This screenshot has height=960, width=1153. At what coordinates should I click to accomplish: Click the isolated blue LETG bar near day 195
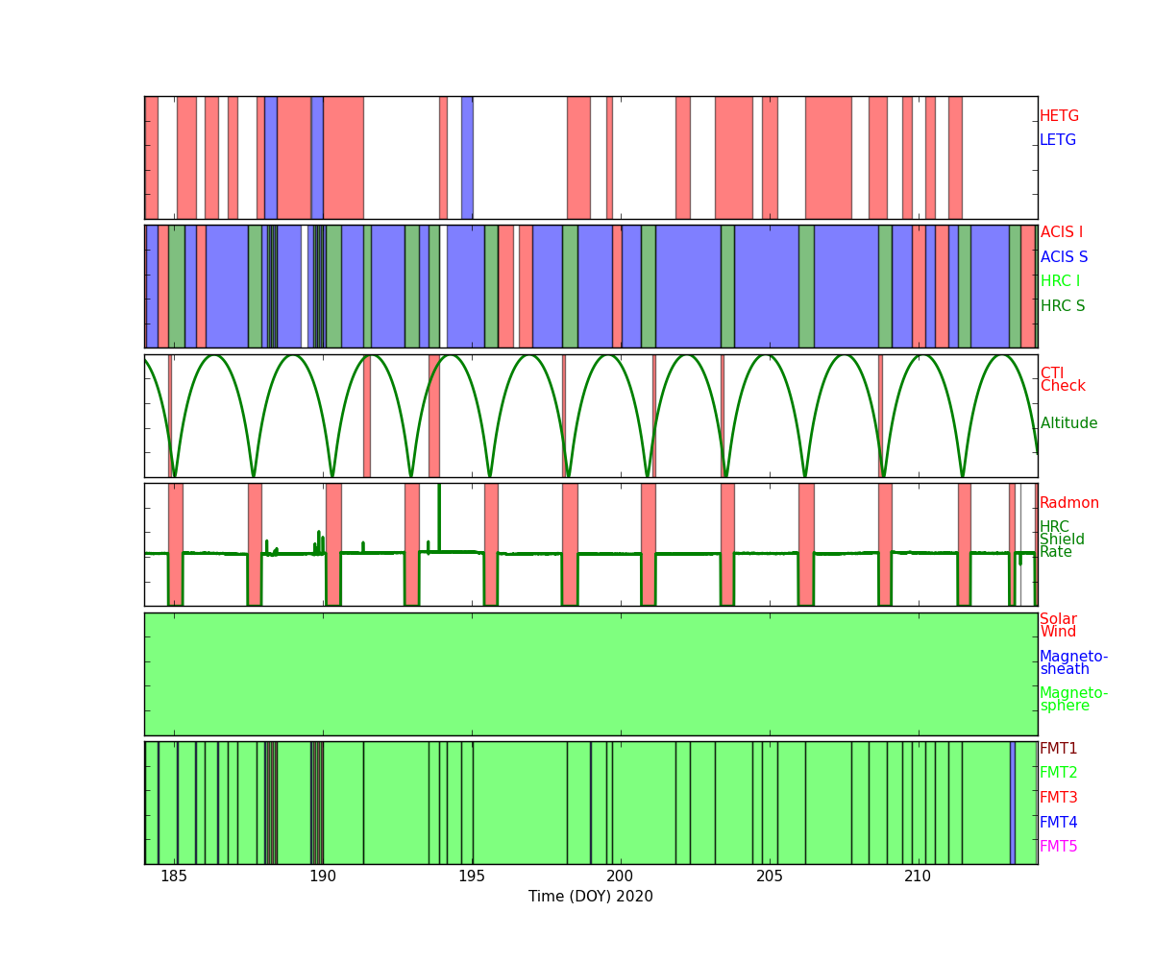tap(467, 157)
